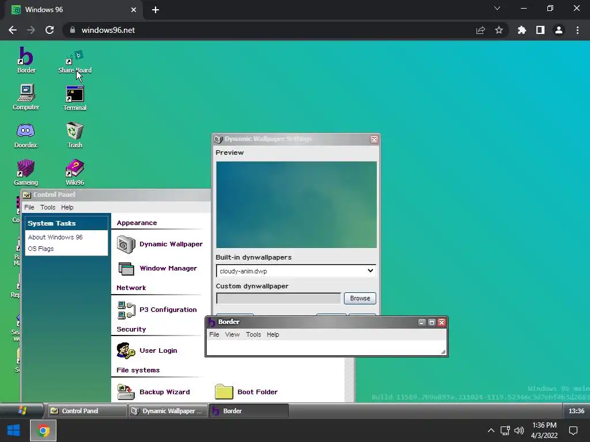
Task: Switch to Border taskbar button
Action: (249, 411)
